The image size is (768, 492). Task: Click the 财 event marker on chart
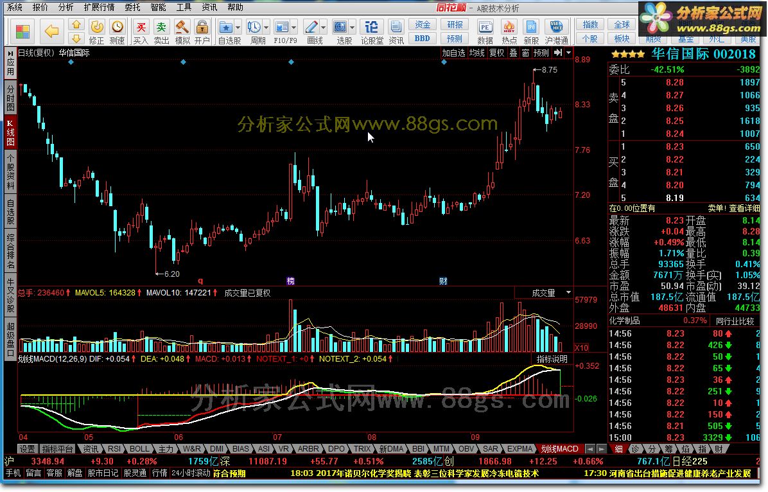(x=443, y=281)
